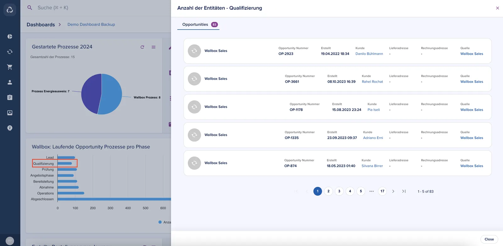Open Wallbox Sales source link for OP-1178

472,110
